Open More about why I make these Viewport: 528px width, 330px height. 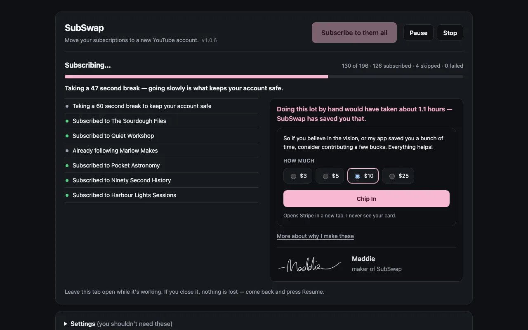(315, 236)
